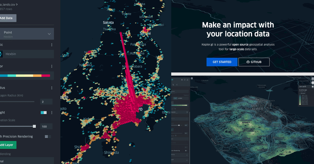Toggle the 3D map icon on demo map
Viewport: 314px width, 164px height.
[x=313, y=83]
